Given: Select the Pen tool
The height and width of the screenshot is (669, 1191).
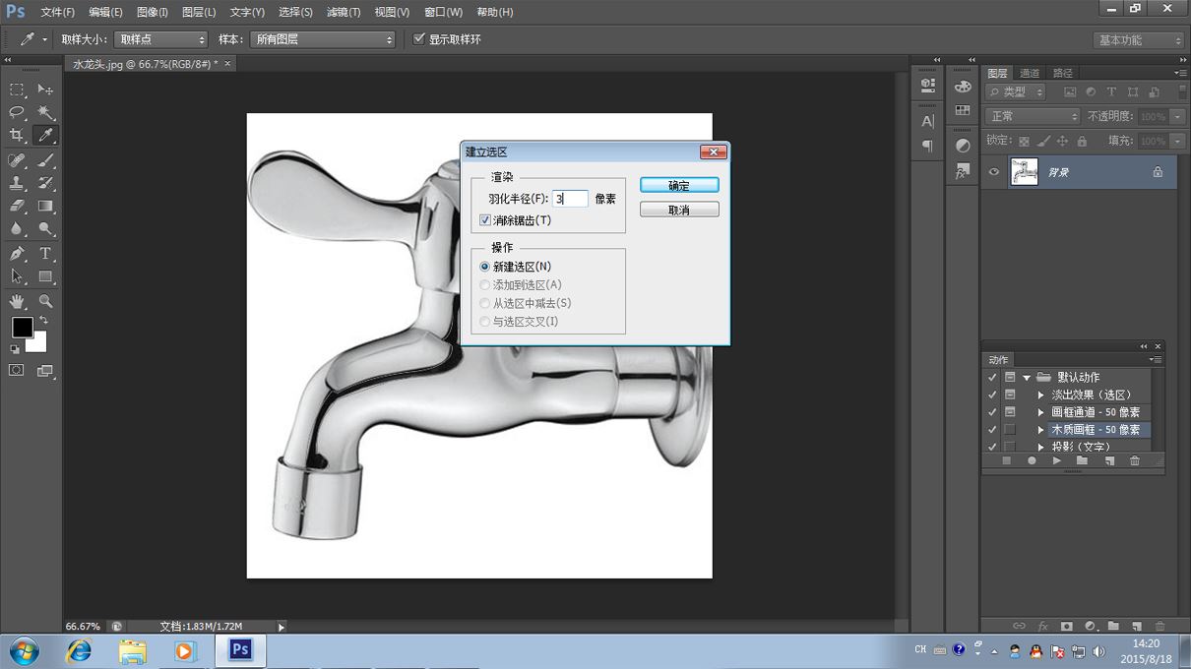Looking at the screenshot, I should click(x=17, y=254).
